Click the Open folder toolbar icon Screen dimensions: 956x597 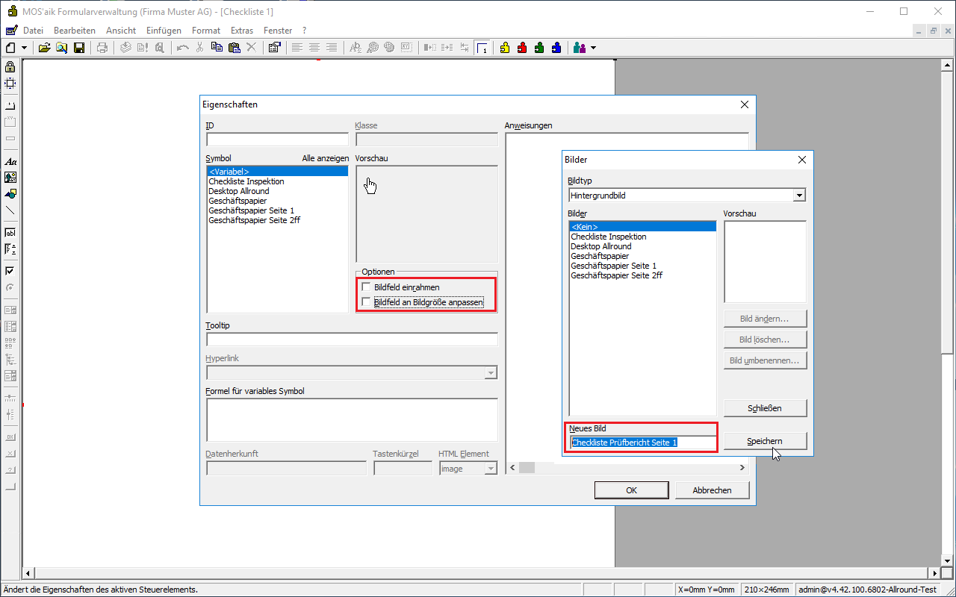44,48
